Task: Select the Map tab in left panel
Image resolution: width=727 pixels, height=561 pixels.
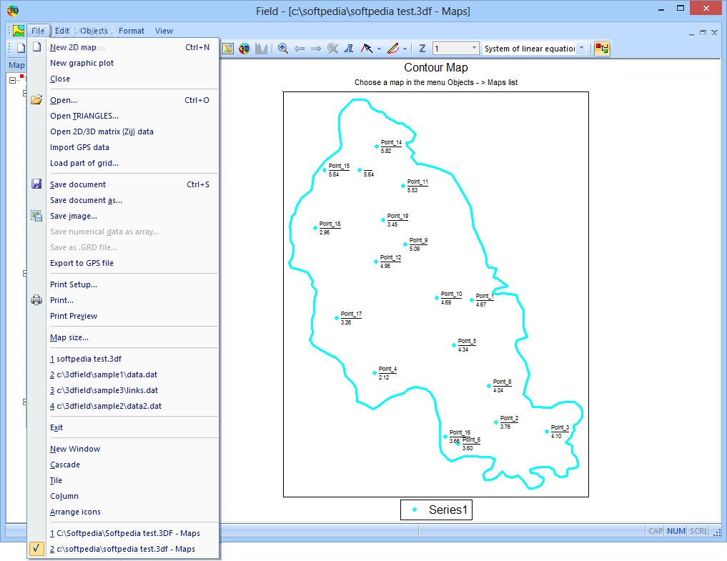Action: pos(16,65)
